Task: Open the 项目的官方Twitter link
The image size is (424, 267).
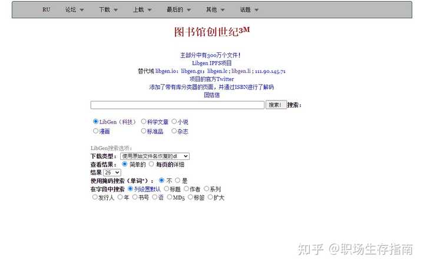Action: point(211,79)
